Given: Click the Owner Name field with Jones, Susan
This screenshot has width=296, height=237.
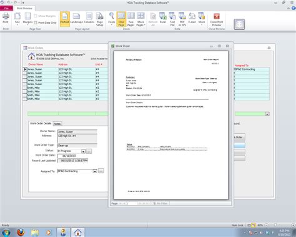Looking at the screenshot, I should [x=77, y=132].
